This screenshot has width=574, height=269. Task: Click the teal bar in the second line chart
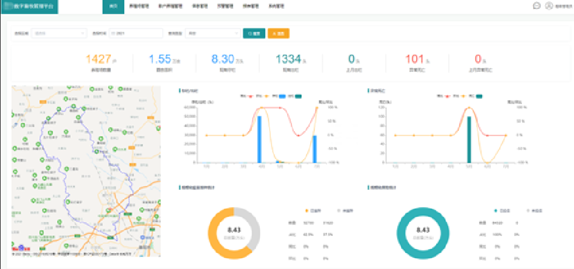coord(469,140)
